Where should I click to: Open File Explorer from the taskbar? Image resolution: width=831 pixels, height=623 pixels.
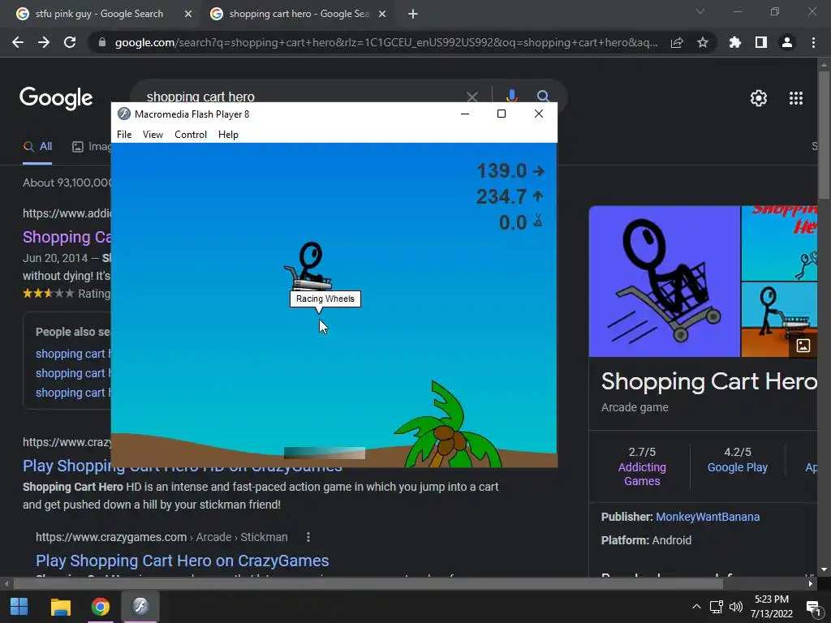coord(60,607)
